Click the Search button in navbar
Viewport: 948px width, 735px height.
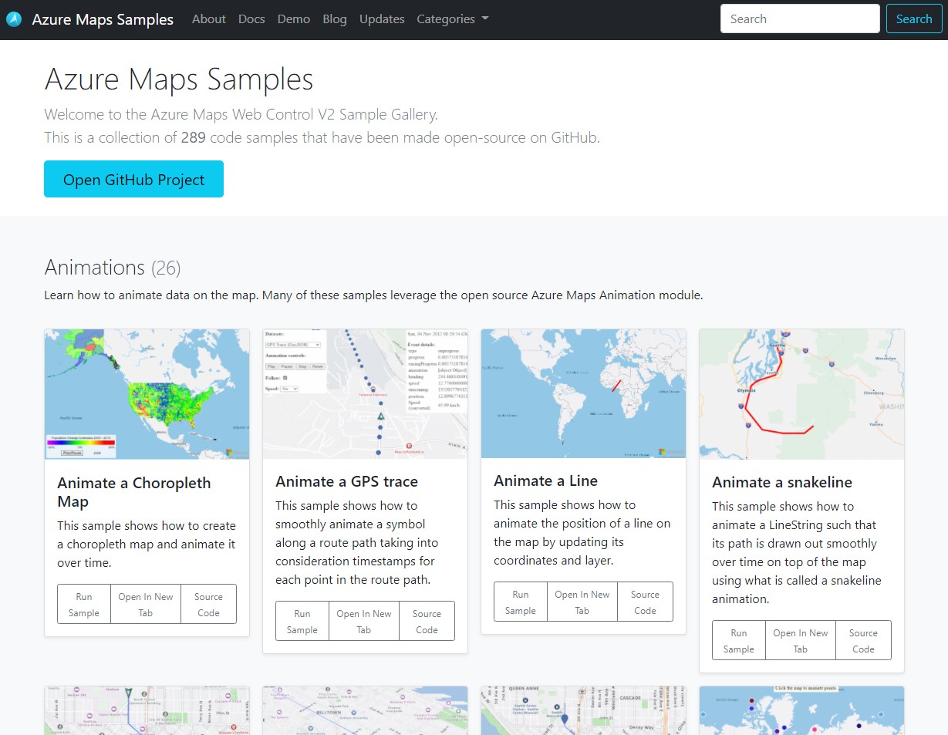[x=914, y=19]
